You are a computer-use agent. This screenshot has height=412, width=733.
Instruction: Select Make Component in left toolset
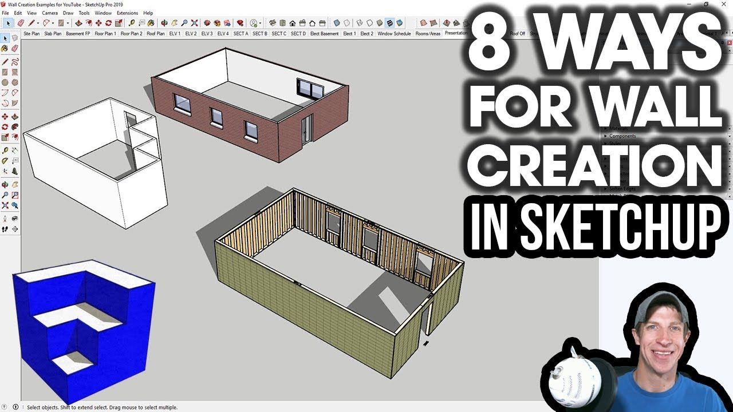point(15,38)
